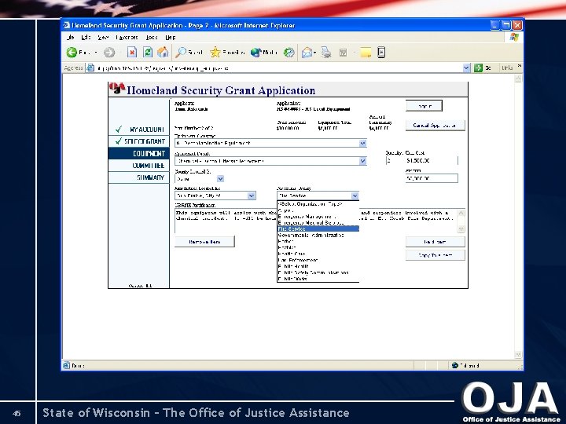Expand the Jurisdiction location dropdown
Image resolution: width=566 pixels, height=424 pixels.
coord(252,196)
